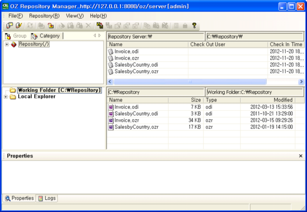Click the 2011-10-21 13:29:00 modified cell
This screenshot has width=307, height=212.
(x=272, y=114)
